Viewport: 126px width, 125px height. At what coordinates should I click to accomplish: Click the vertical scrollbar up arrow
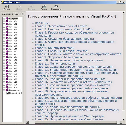124,13
